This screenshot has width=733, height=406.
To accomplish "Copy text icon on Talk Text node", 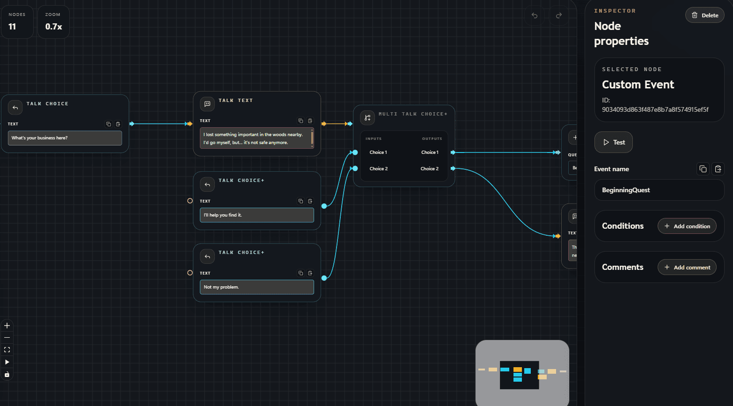I will tap(301, 121).
